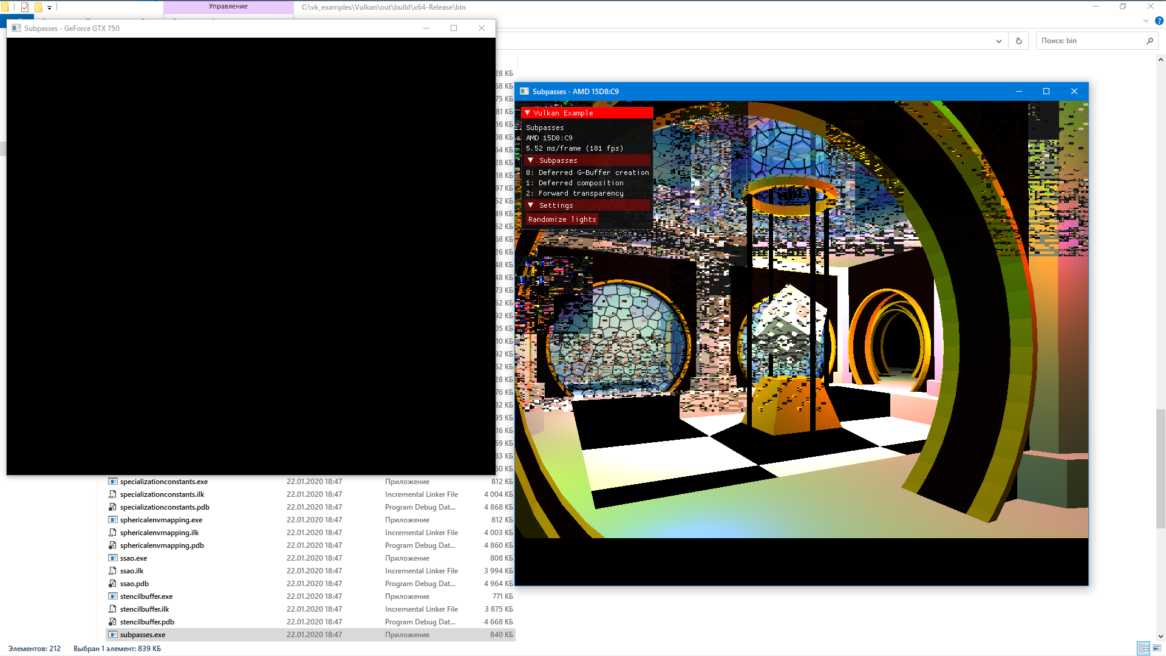Collapse the Subpasses section triangle
1166x656 pixels.
click(x=530, y=160)
